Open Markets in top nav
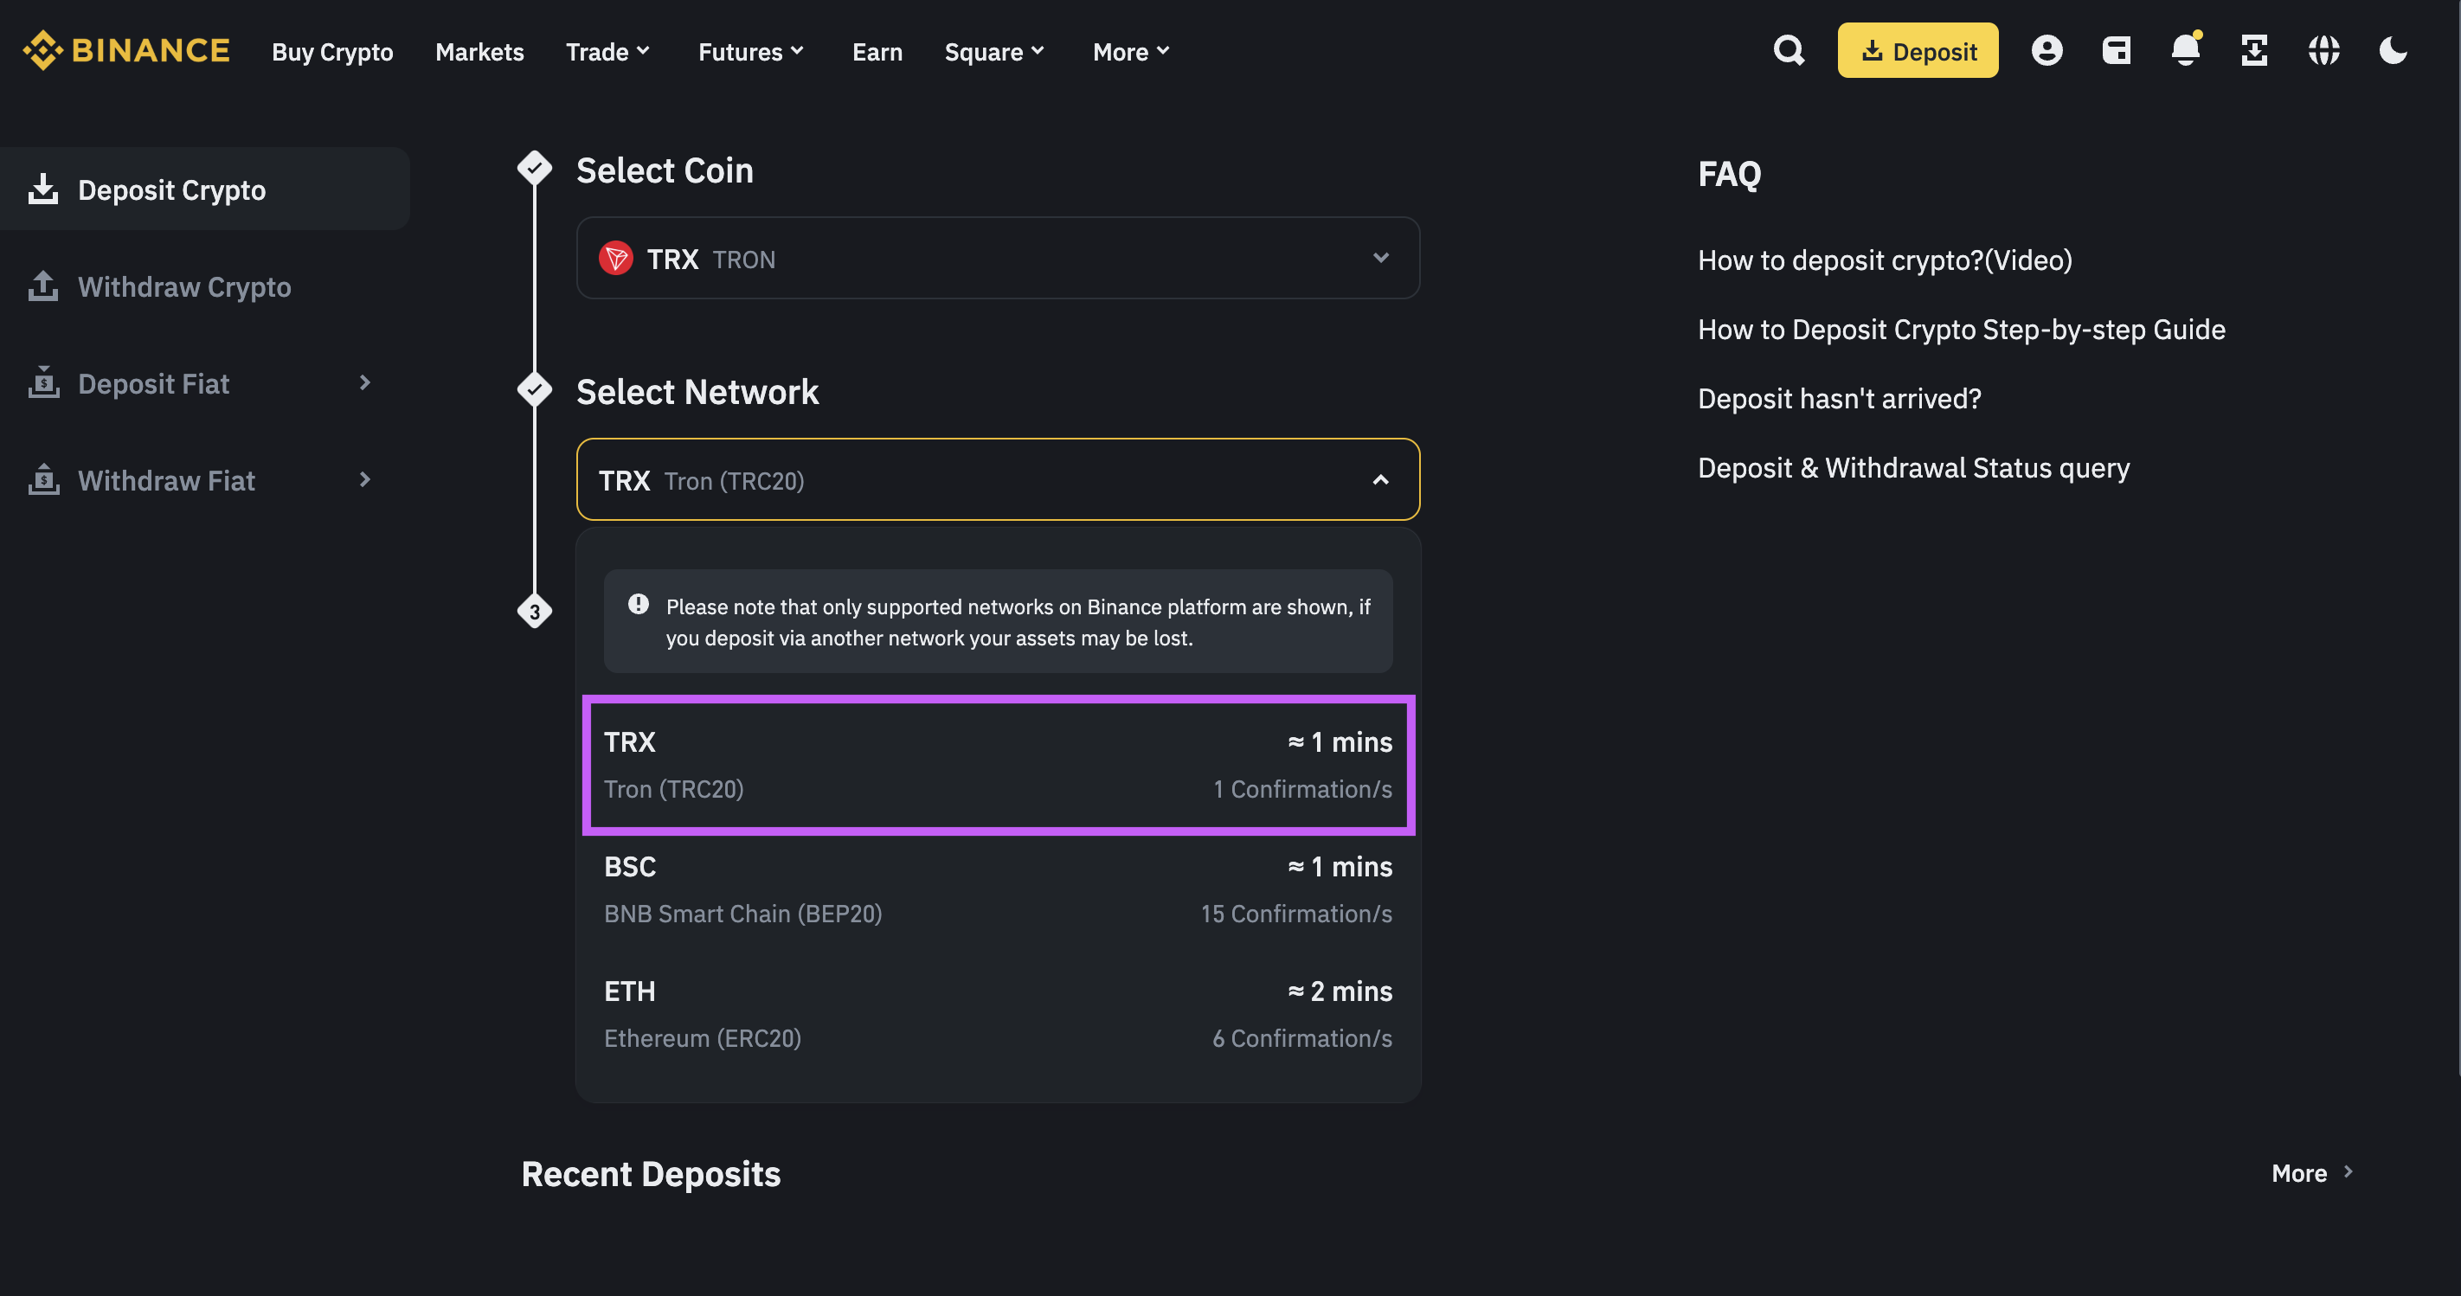 479,52
